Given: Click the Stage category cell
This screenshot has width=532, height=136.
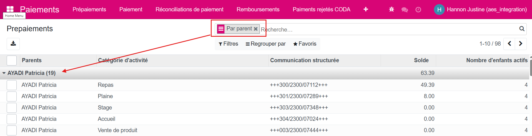Looking at the screenshot, I should coord(105,108).
